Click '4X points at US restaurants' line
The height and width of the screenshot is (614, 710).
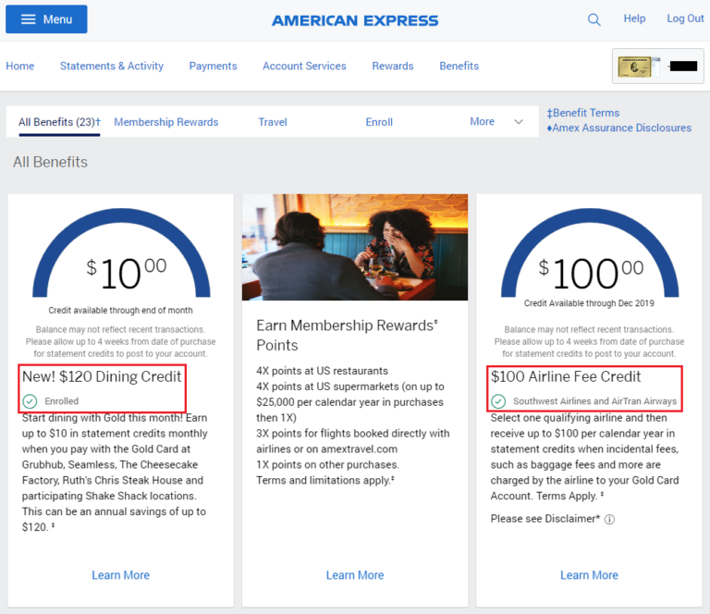click(322, 371)
